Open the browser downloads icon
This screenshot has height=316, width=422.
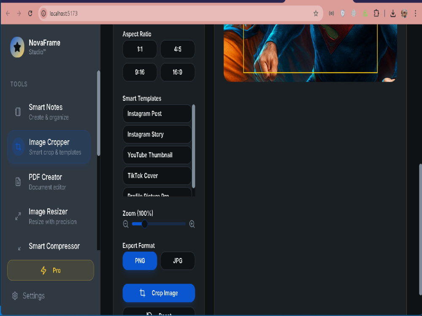click(393, 13)
